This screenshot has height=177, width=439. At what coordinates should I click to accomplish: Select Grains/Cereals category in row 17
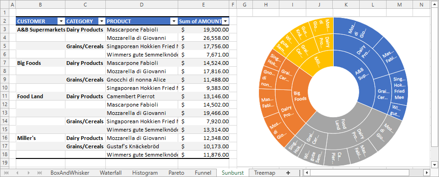(85, 146)
